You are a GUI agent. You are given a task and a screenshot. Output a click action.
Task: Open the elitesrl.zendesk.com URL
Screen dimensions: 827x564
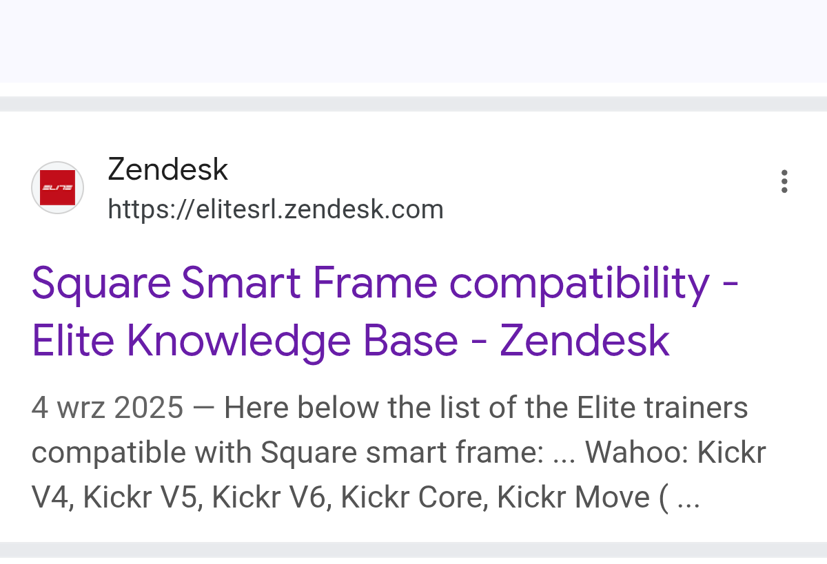coord(276,209)
